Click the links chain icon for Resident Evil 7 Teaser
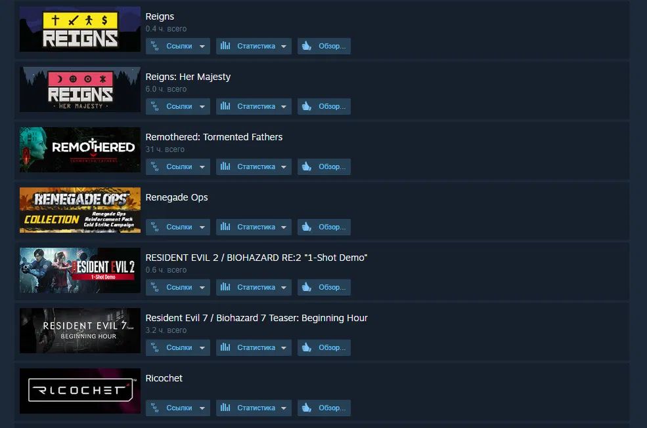The height and width of the screenshot is (428, 647). coord(155,347)
